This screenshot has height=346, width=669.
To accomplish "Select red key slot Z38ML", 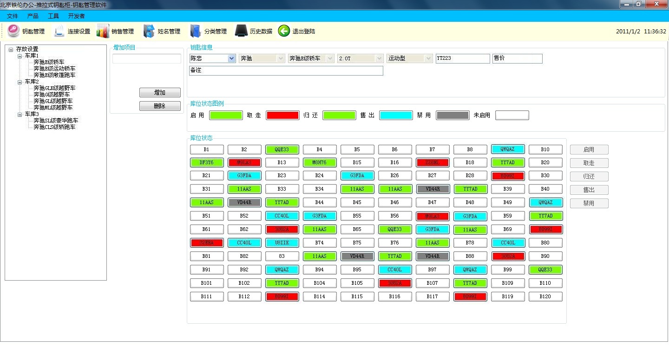I will 433,163.
